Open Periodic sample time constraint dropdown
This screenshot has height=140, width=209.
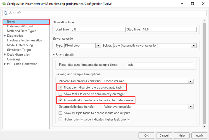point(190,81)
